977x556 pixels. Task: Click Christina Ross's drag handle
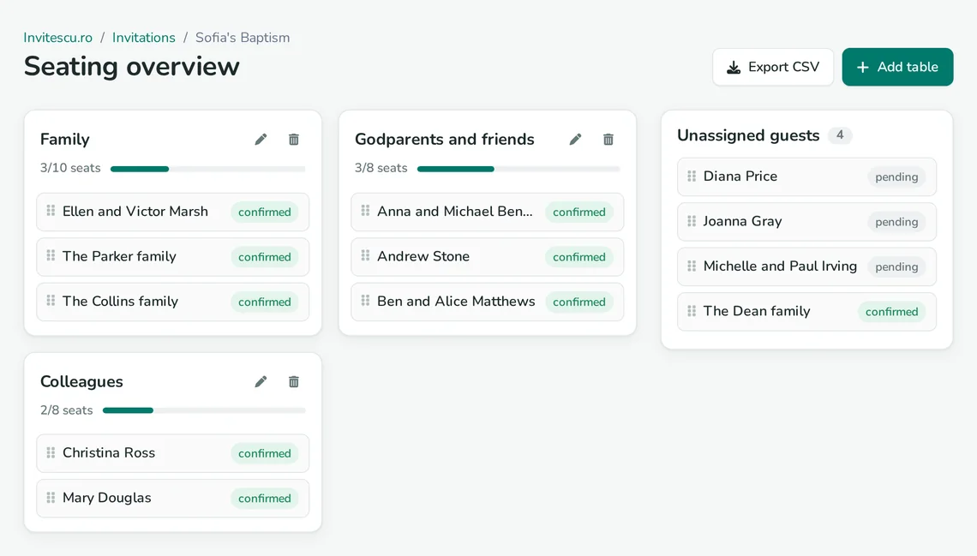click(51, 452)
